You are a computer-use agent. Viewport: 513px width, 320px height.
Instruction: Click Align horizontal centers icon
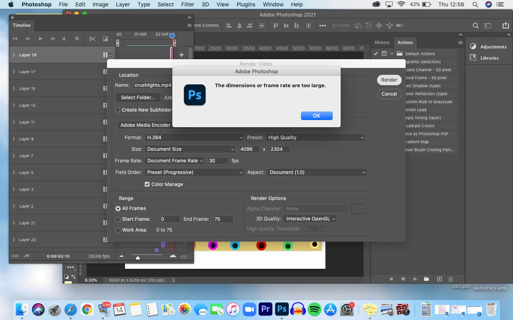[x=240, y=25]
